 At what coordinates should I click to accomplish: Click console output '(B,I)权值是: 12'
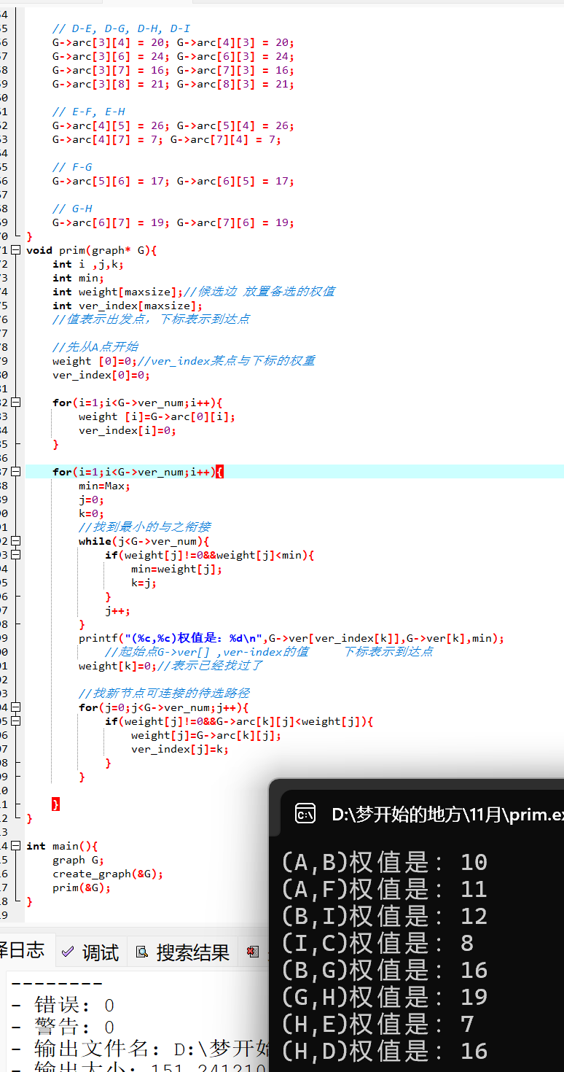[x=384, y=916]
